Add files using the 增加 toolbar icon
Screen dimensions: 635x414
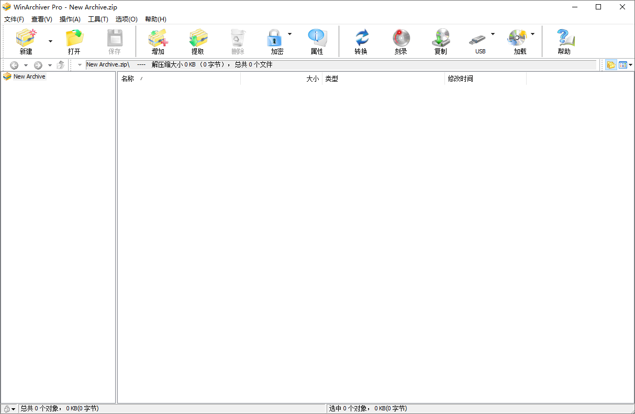(158, 41)
